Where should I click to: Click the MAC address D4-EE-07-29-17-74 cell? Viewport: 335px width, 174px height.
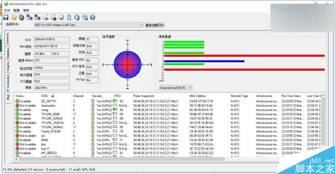[201, 101]
